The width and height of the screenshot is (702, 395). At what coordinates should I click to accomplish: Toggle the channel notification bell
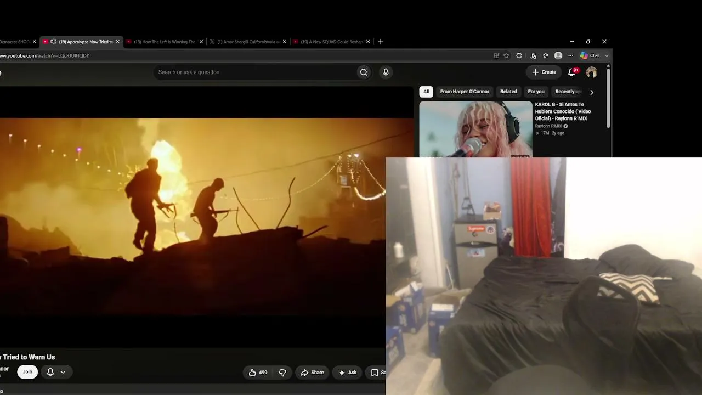pyautogui.click(x=50, y=372)
